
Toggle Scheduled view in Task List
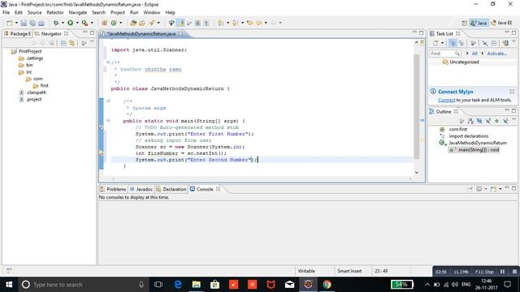tap(461, 43)
